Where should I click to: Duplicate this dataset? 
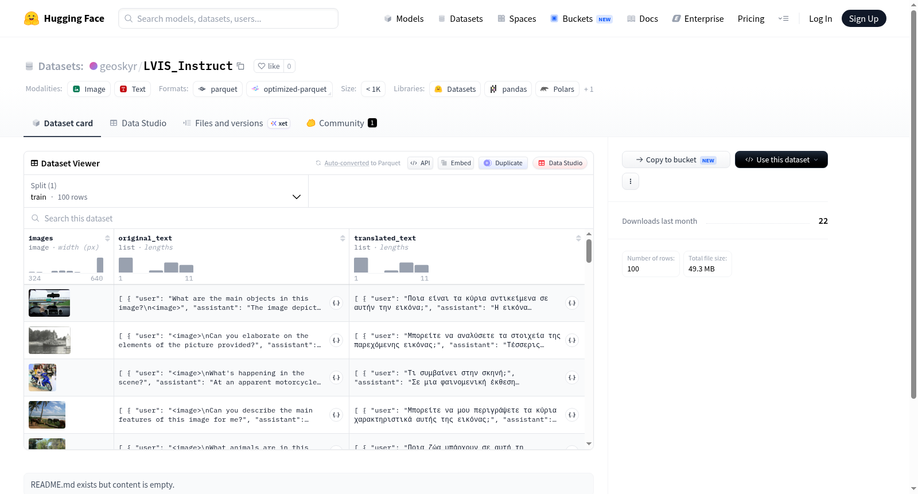coord(503,163)
